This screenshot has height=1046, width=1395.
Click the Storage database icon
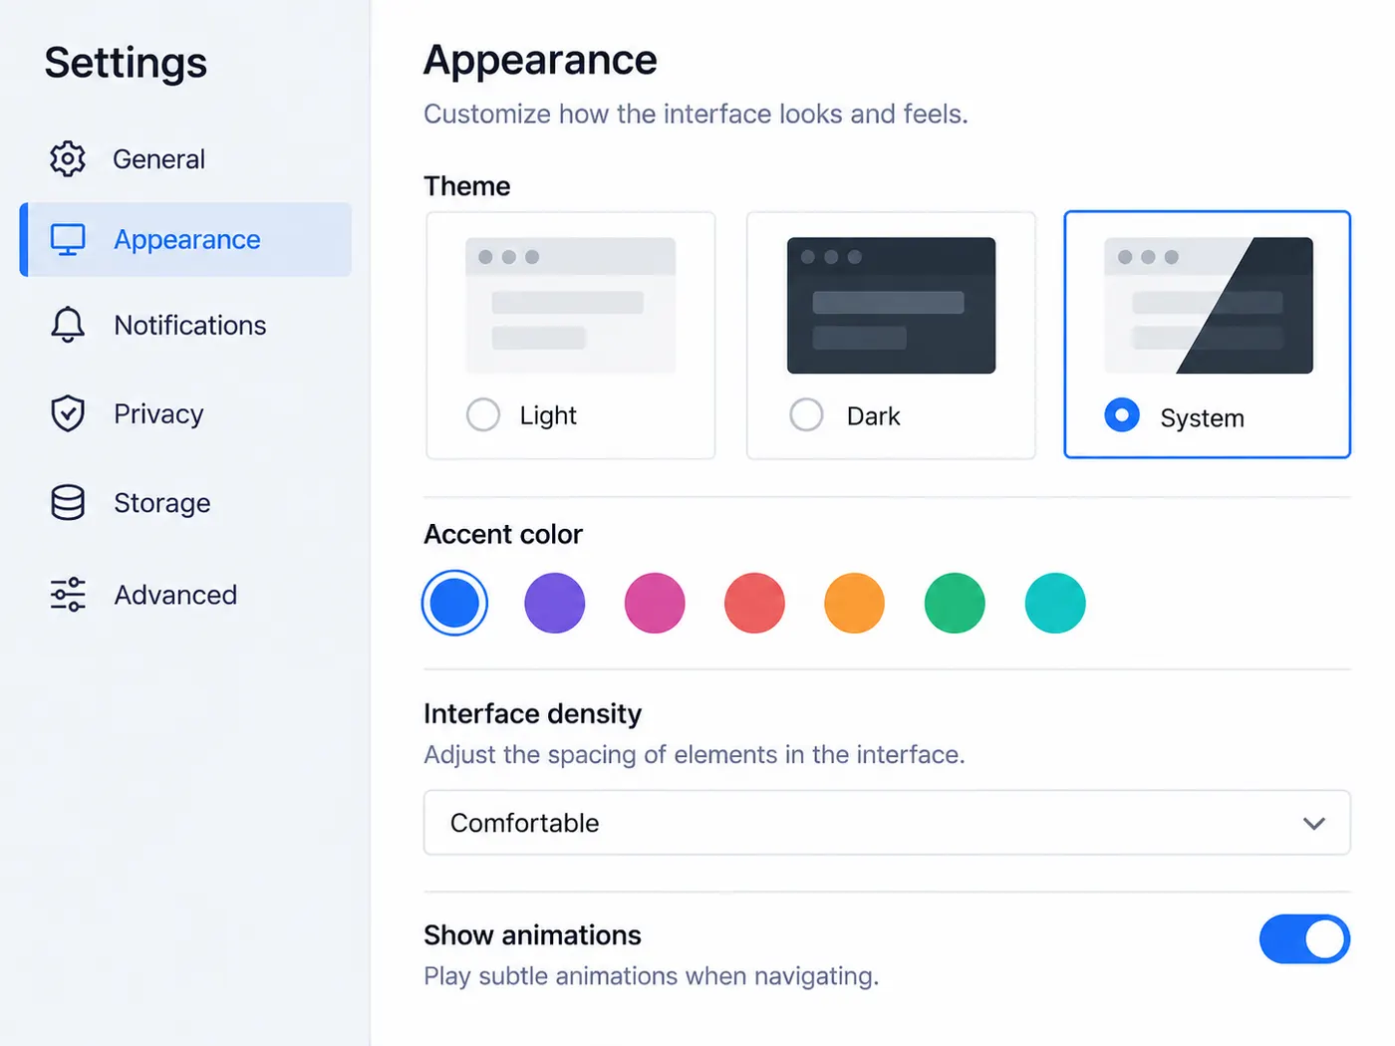pyautogui.click(x=68, y=503)
